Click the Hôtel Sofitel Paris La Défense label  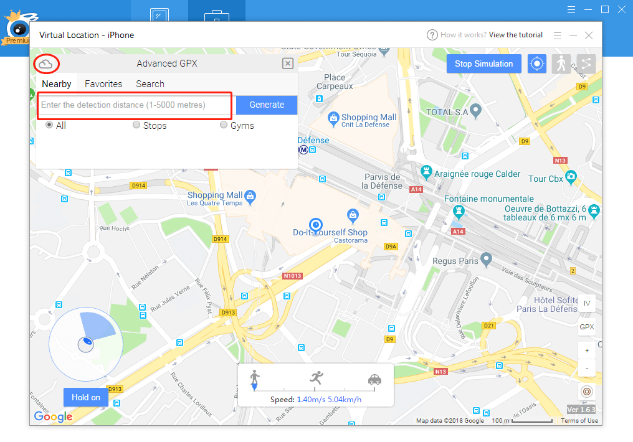(x=548, y=304)
